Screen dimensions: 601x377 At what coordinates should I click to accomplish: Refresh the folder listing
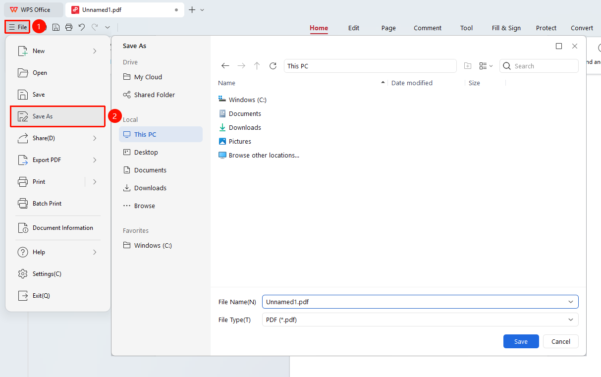(273, 66)
